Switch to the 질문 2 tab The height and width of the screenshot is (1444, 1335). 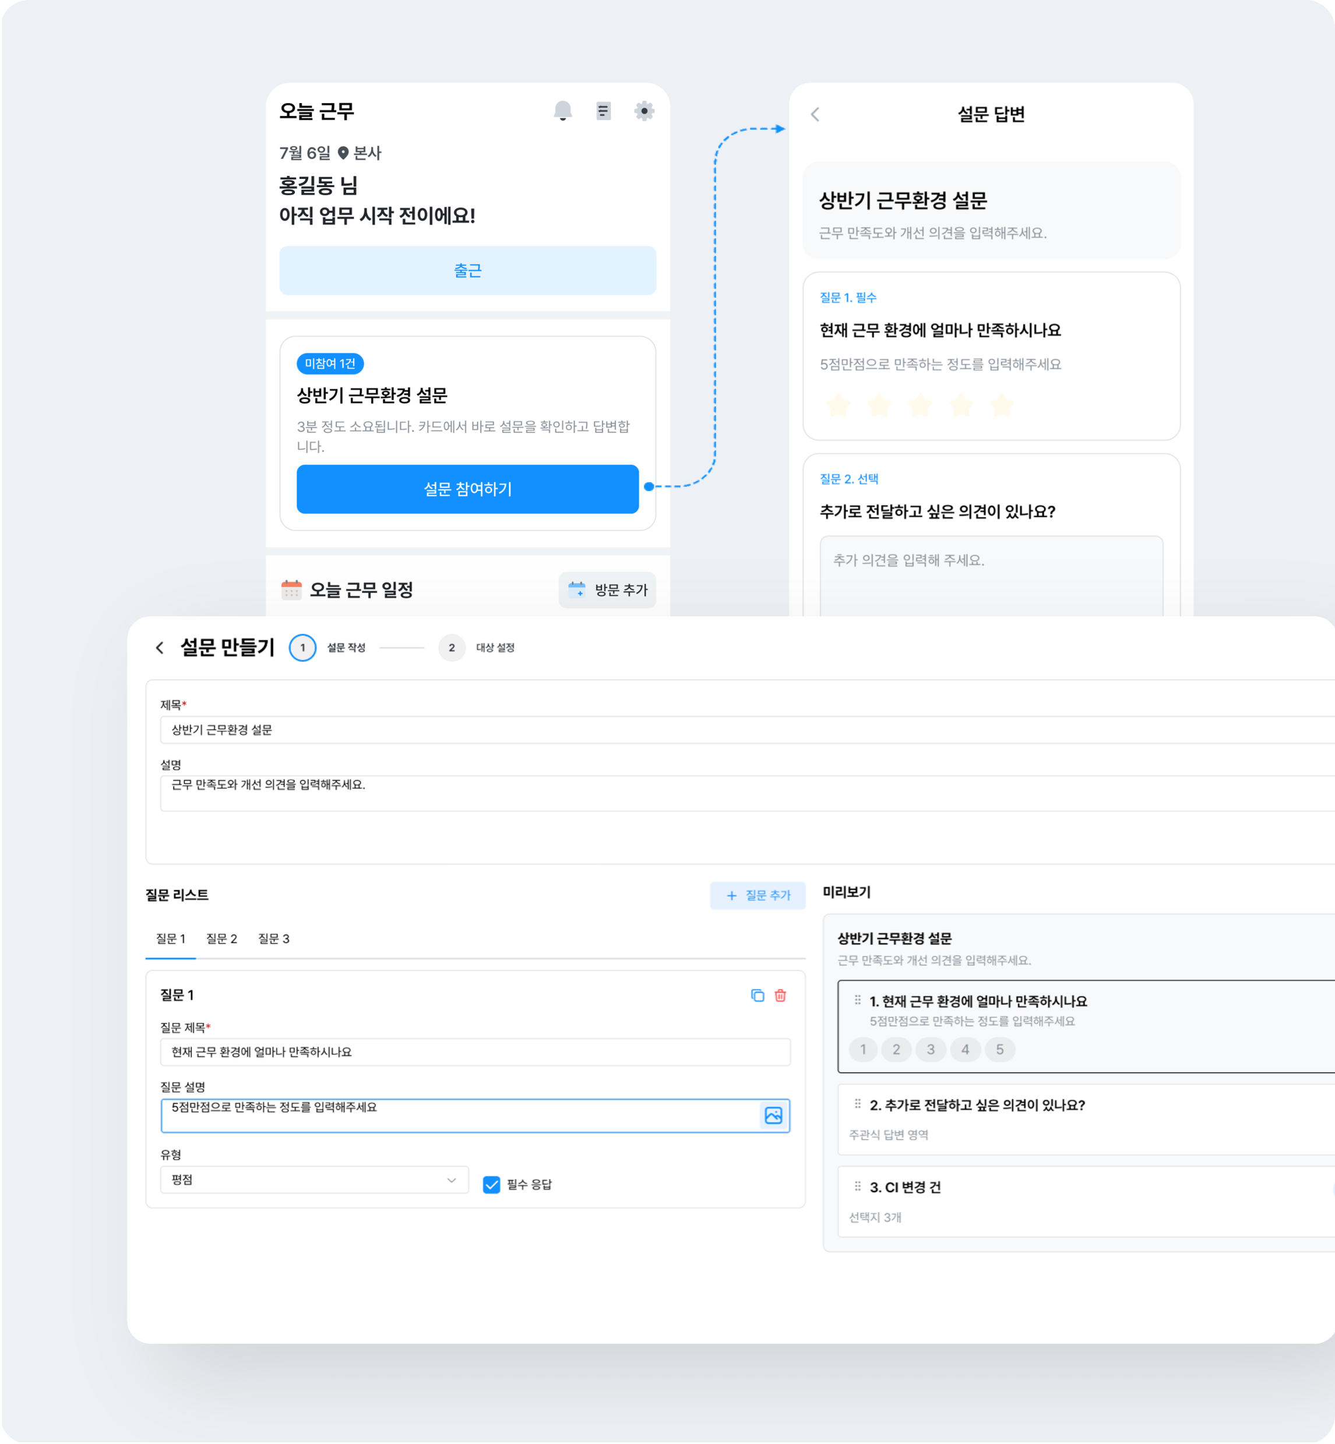222,938
